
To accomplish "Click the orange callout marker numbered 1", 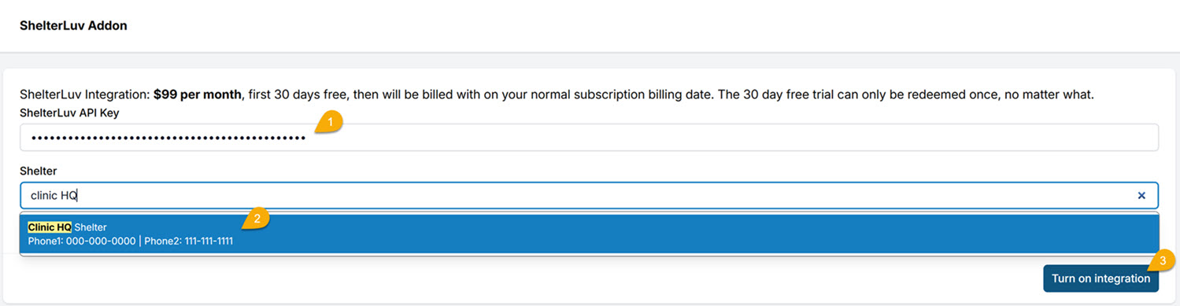I will pos(330,124).
